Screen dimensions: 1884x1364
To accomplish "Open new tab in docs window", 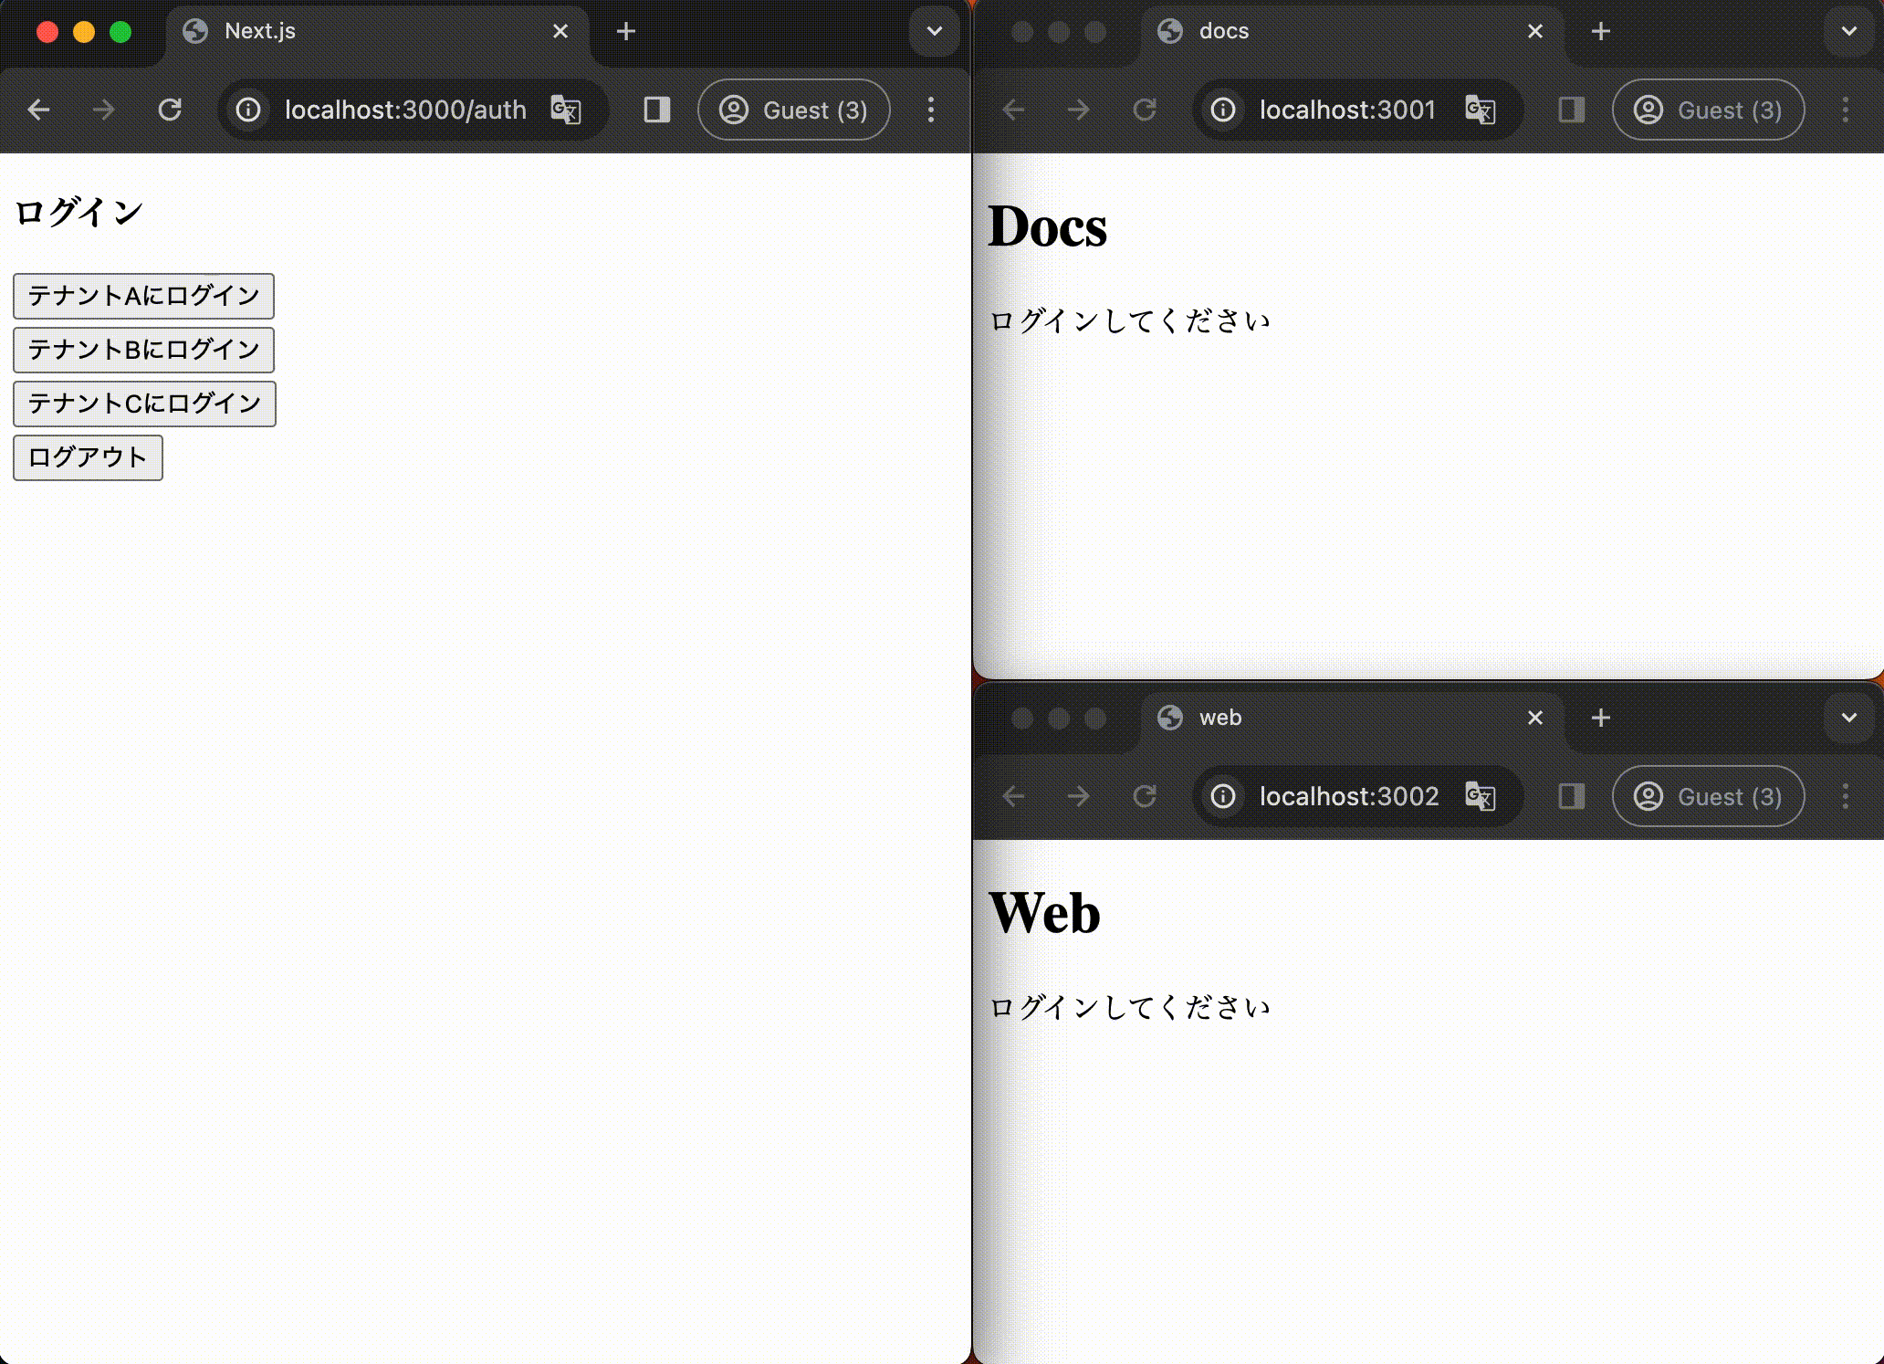I will point(1600,31).
